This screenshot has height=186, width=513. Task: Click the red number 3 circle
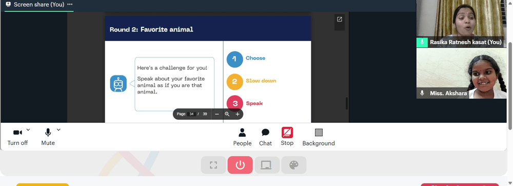pos(234,104)
